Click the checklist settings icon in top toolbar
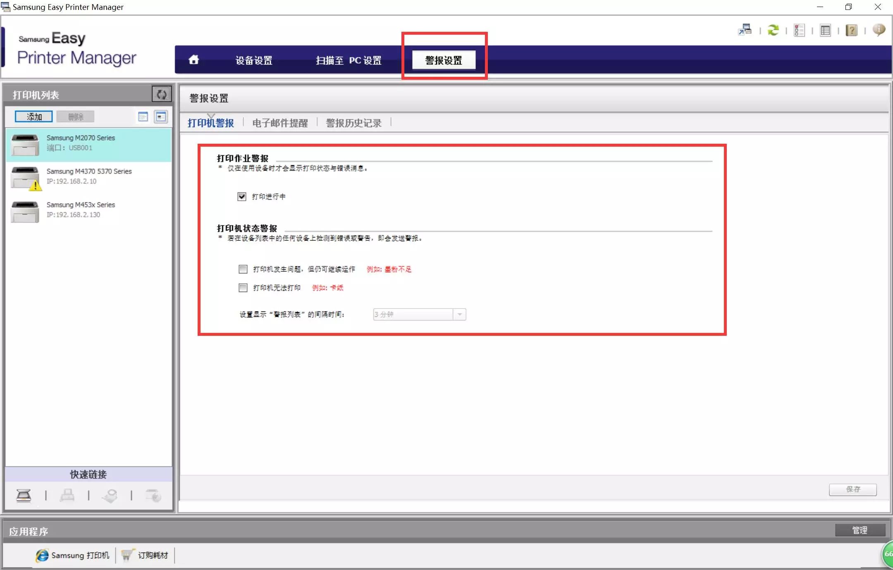The image size is (893, 570). [799, 30]
